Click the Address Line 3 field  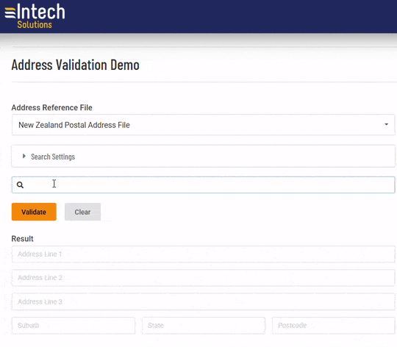point(203,301)
